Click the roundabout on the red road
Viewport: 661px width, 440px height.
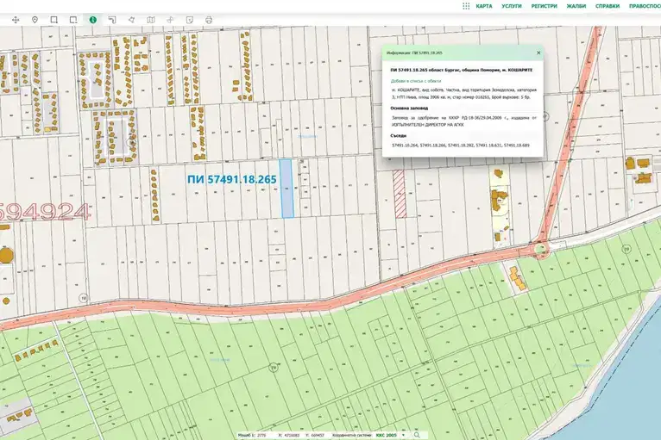click(x=540, y=249)
